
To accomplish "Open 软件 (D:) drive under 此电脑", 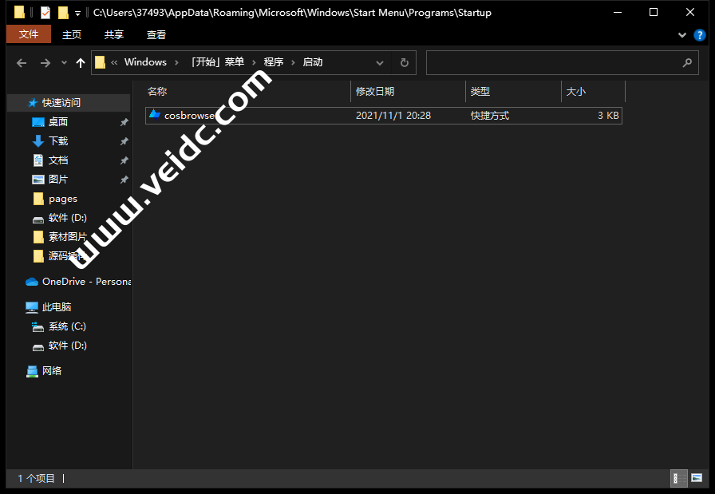I will 69,346.
